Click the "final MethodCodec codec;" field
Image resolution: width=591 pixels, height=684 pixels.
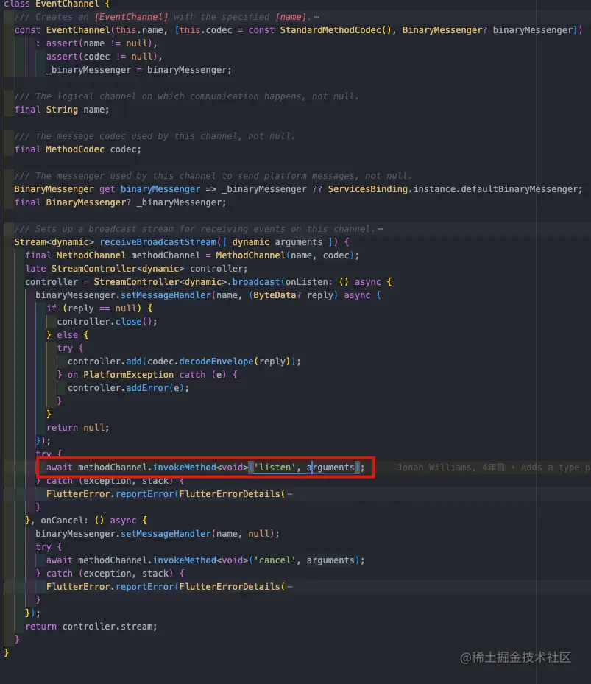tap(77, 149)
